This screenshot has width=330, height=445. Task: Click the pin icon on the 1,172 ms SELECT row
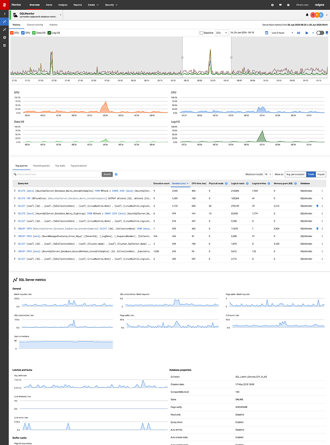[317, 206]
